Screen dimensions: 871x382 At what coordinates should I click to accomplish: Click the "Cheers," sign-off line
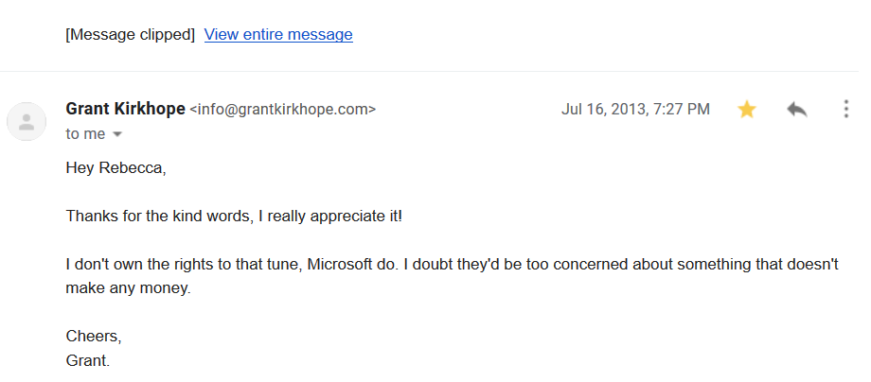click(x=94, y=337)
